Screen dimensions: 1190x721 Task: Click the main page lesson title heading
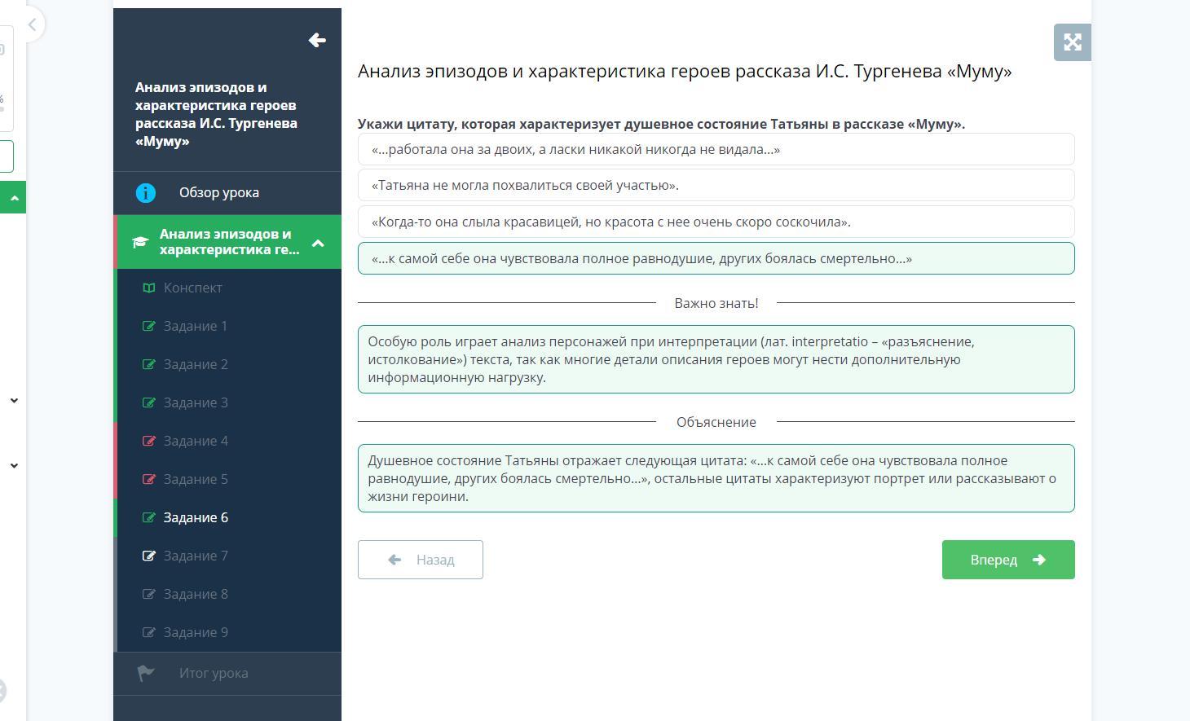coord(685,72)
